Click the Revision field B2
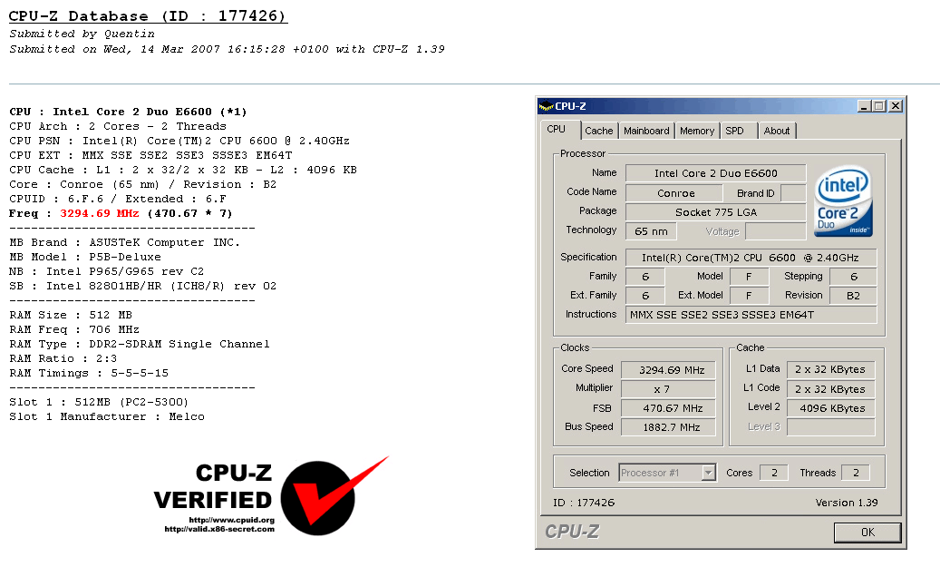940x567 pixels. pyautogui.click(x=853, y=296)
